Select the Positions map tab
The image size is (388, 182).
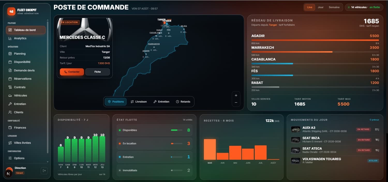coord(116,102)
